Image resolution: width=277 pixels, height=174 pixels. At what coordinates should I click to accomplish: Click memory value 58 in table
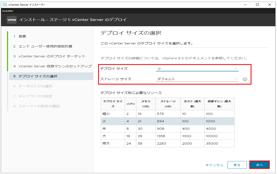click(x=140, y=144)
